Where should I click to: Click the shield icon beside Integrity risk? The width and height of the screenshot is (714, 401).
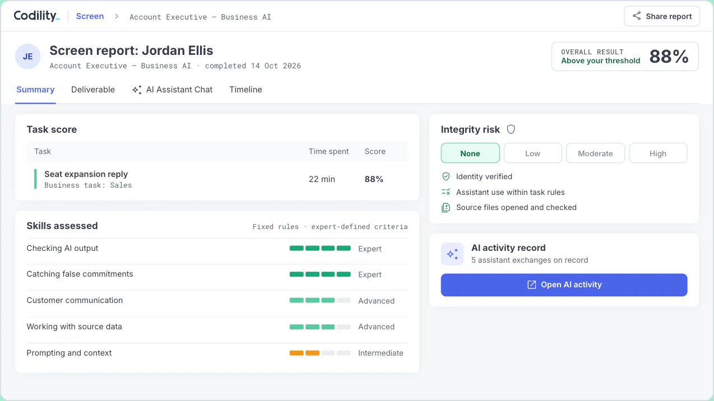[511, 129]
